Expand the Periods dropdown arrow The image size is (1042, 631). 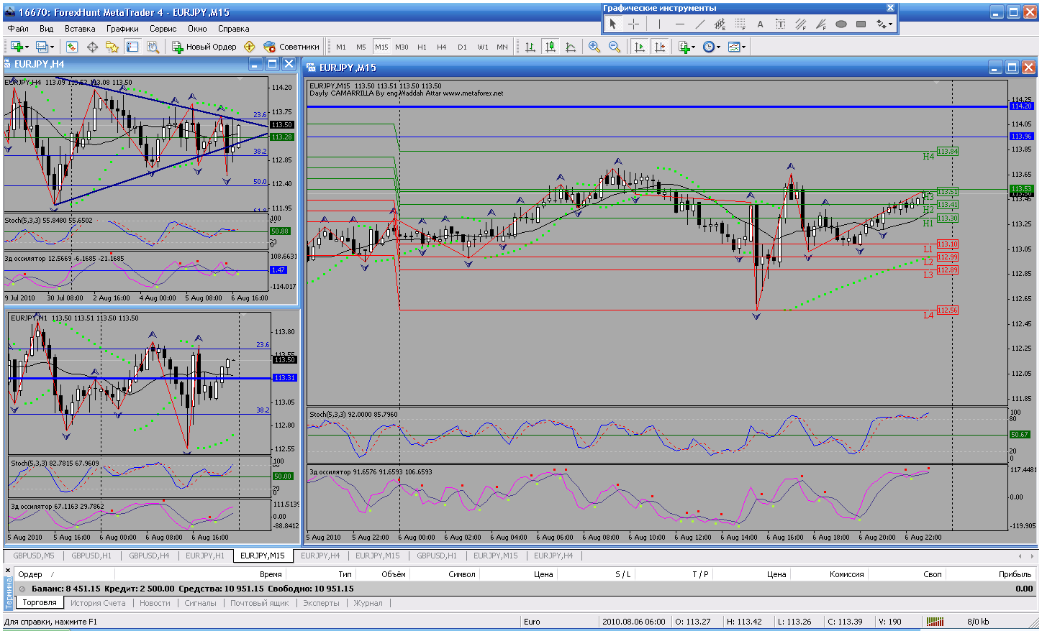tap(718, 47)
